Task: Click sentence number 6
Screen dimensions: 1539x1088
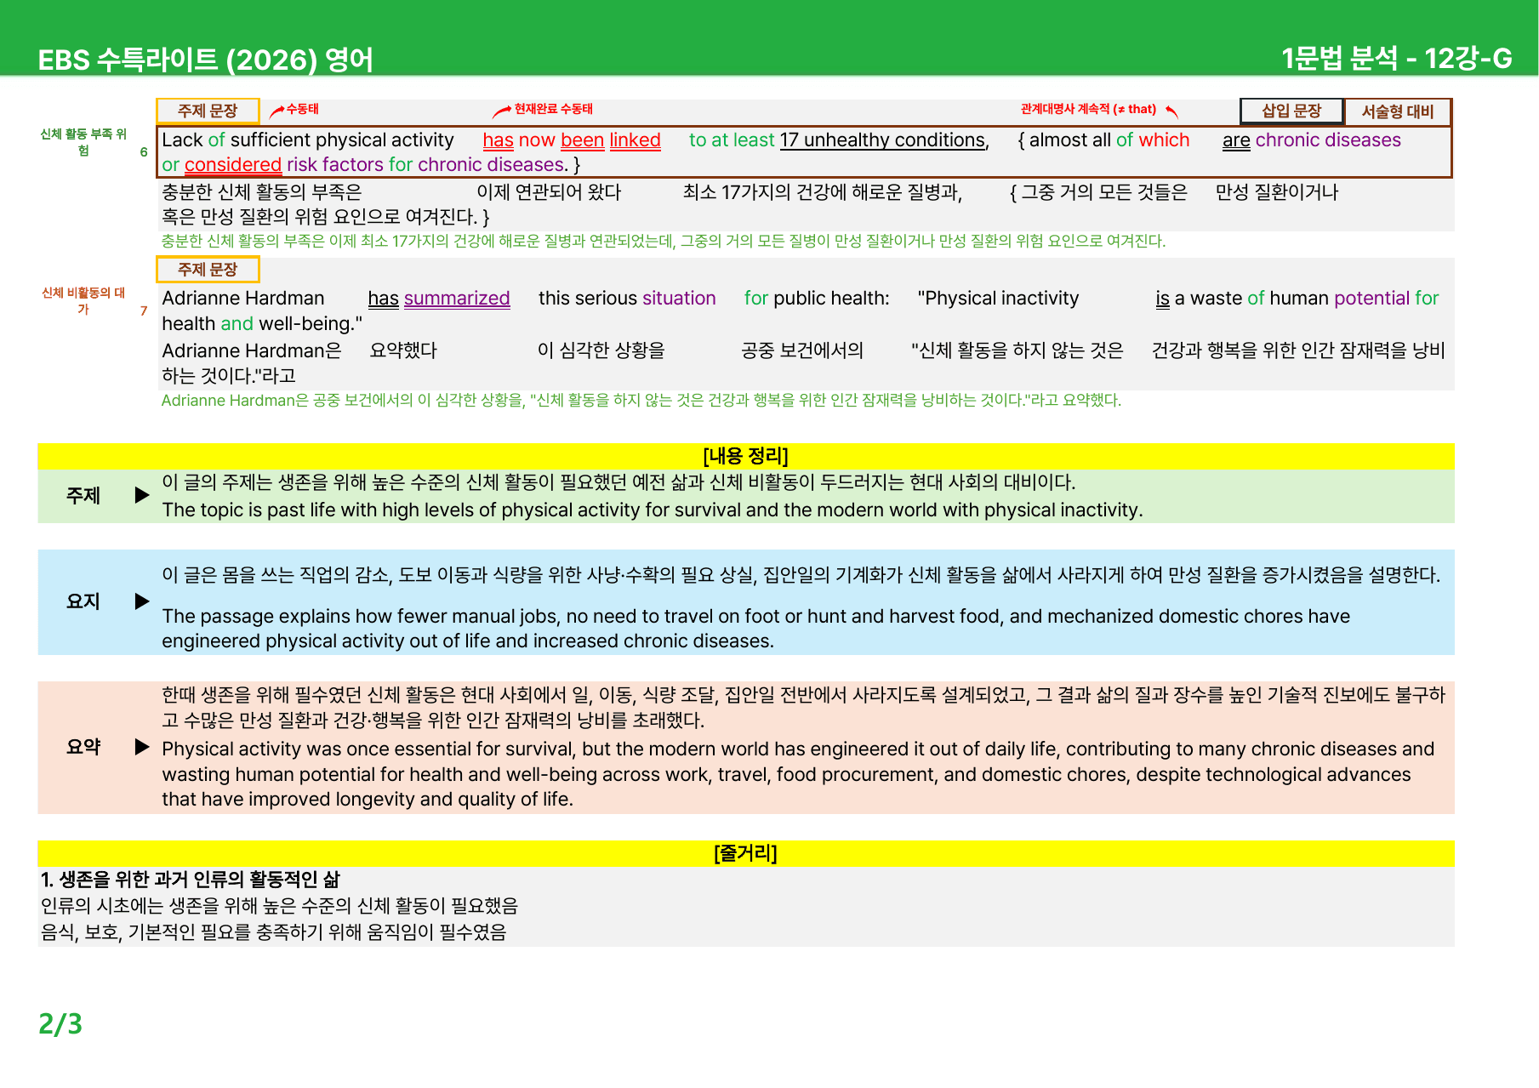Action: click(144, 152)
